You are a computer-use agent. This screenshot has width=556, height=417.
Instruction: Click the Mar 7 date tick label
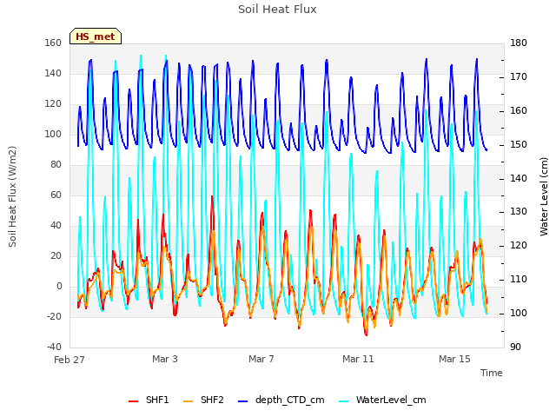pos(261,359)
